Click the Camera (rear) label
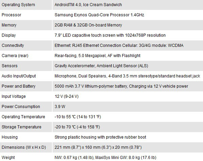 pyautogui.click(x=15, y=56)
